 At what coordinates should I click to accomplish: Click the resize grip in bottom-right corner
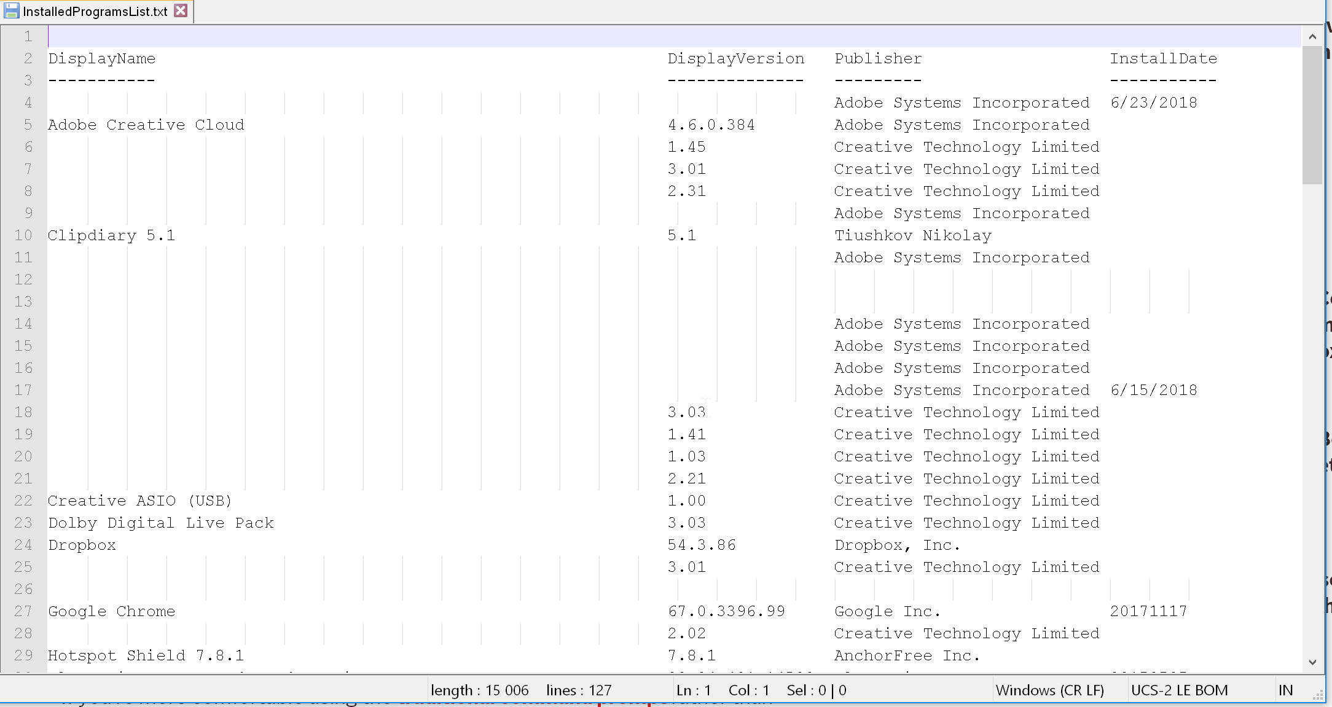click(1318, 695)
